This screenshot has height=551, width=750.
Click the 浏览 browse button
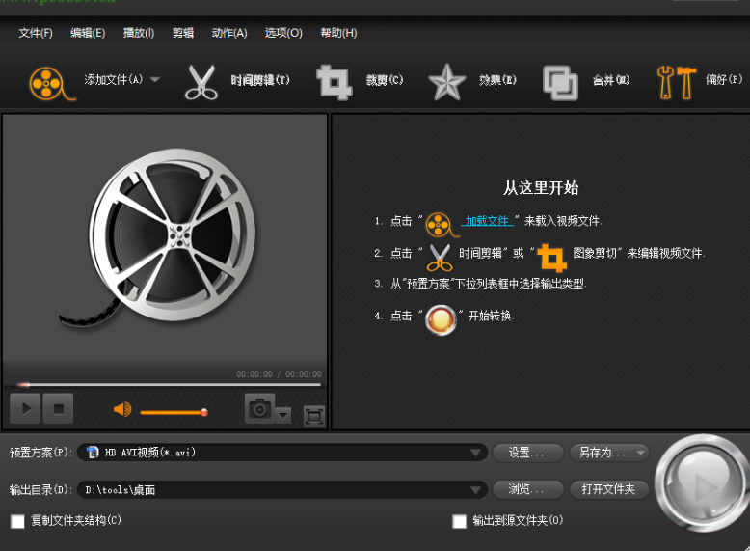(x=527, y=489)
